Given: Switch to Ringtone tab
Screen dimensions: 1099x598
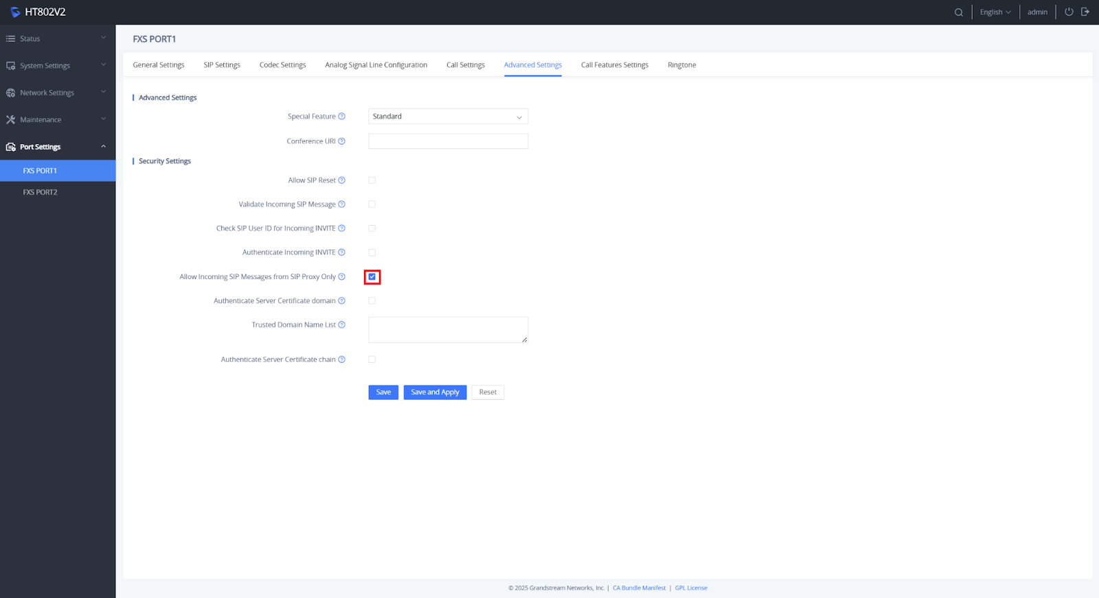Looking at the screenshot, I should pos(682,65).
